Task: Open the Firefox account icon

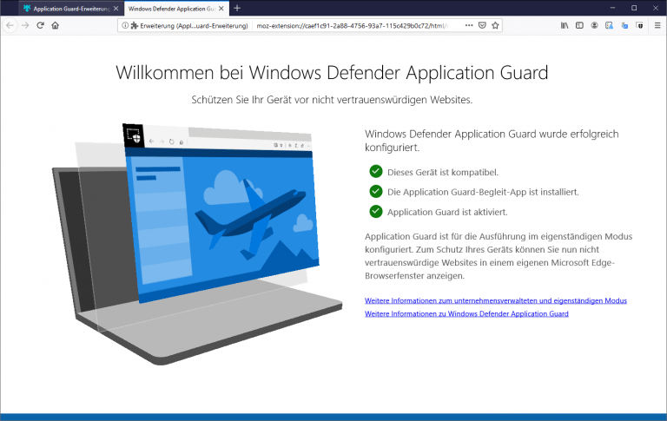Action: 594,25
